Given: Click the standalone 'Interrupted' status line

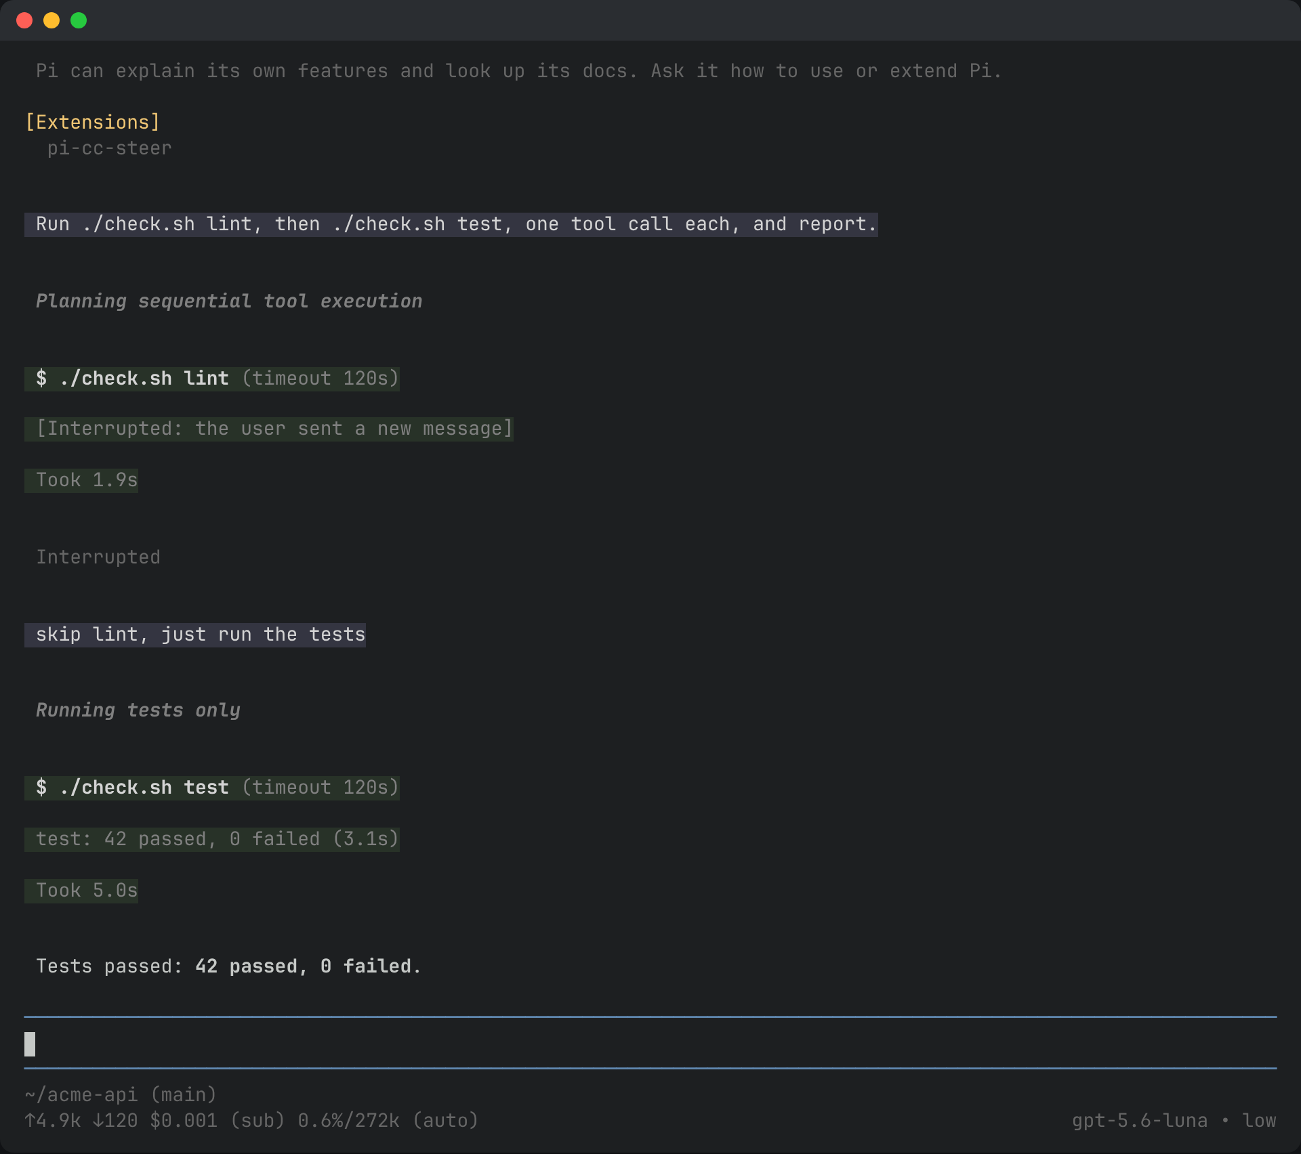Looking at the screenshot, I should (x=98, y=557).
